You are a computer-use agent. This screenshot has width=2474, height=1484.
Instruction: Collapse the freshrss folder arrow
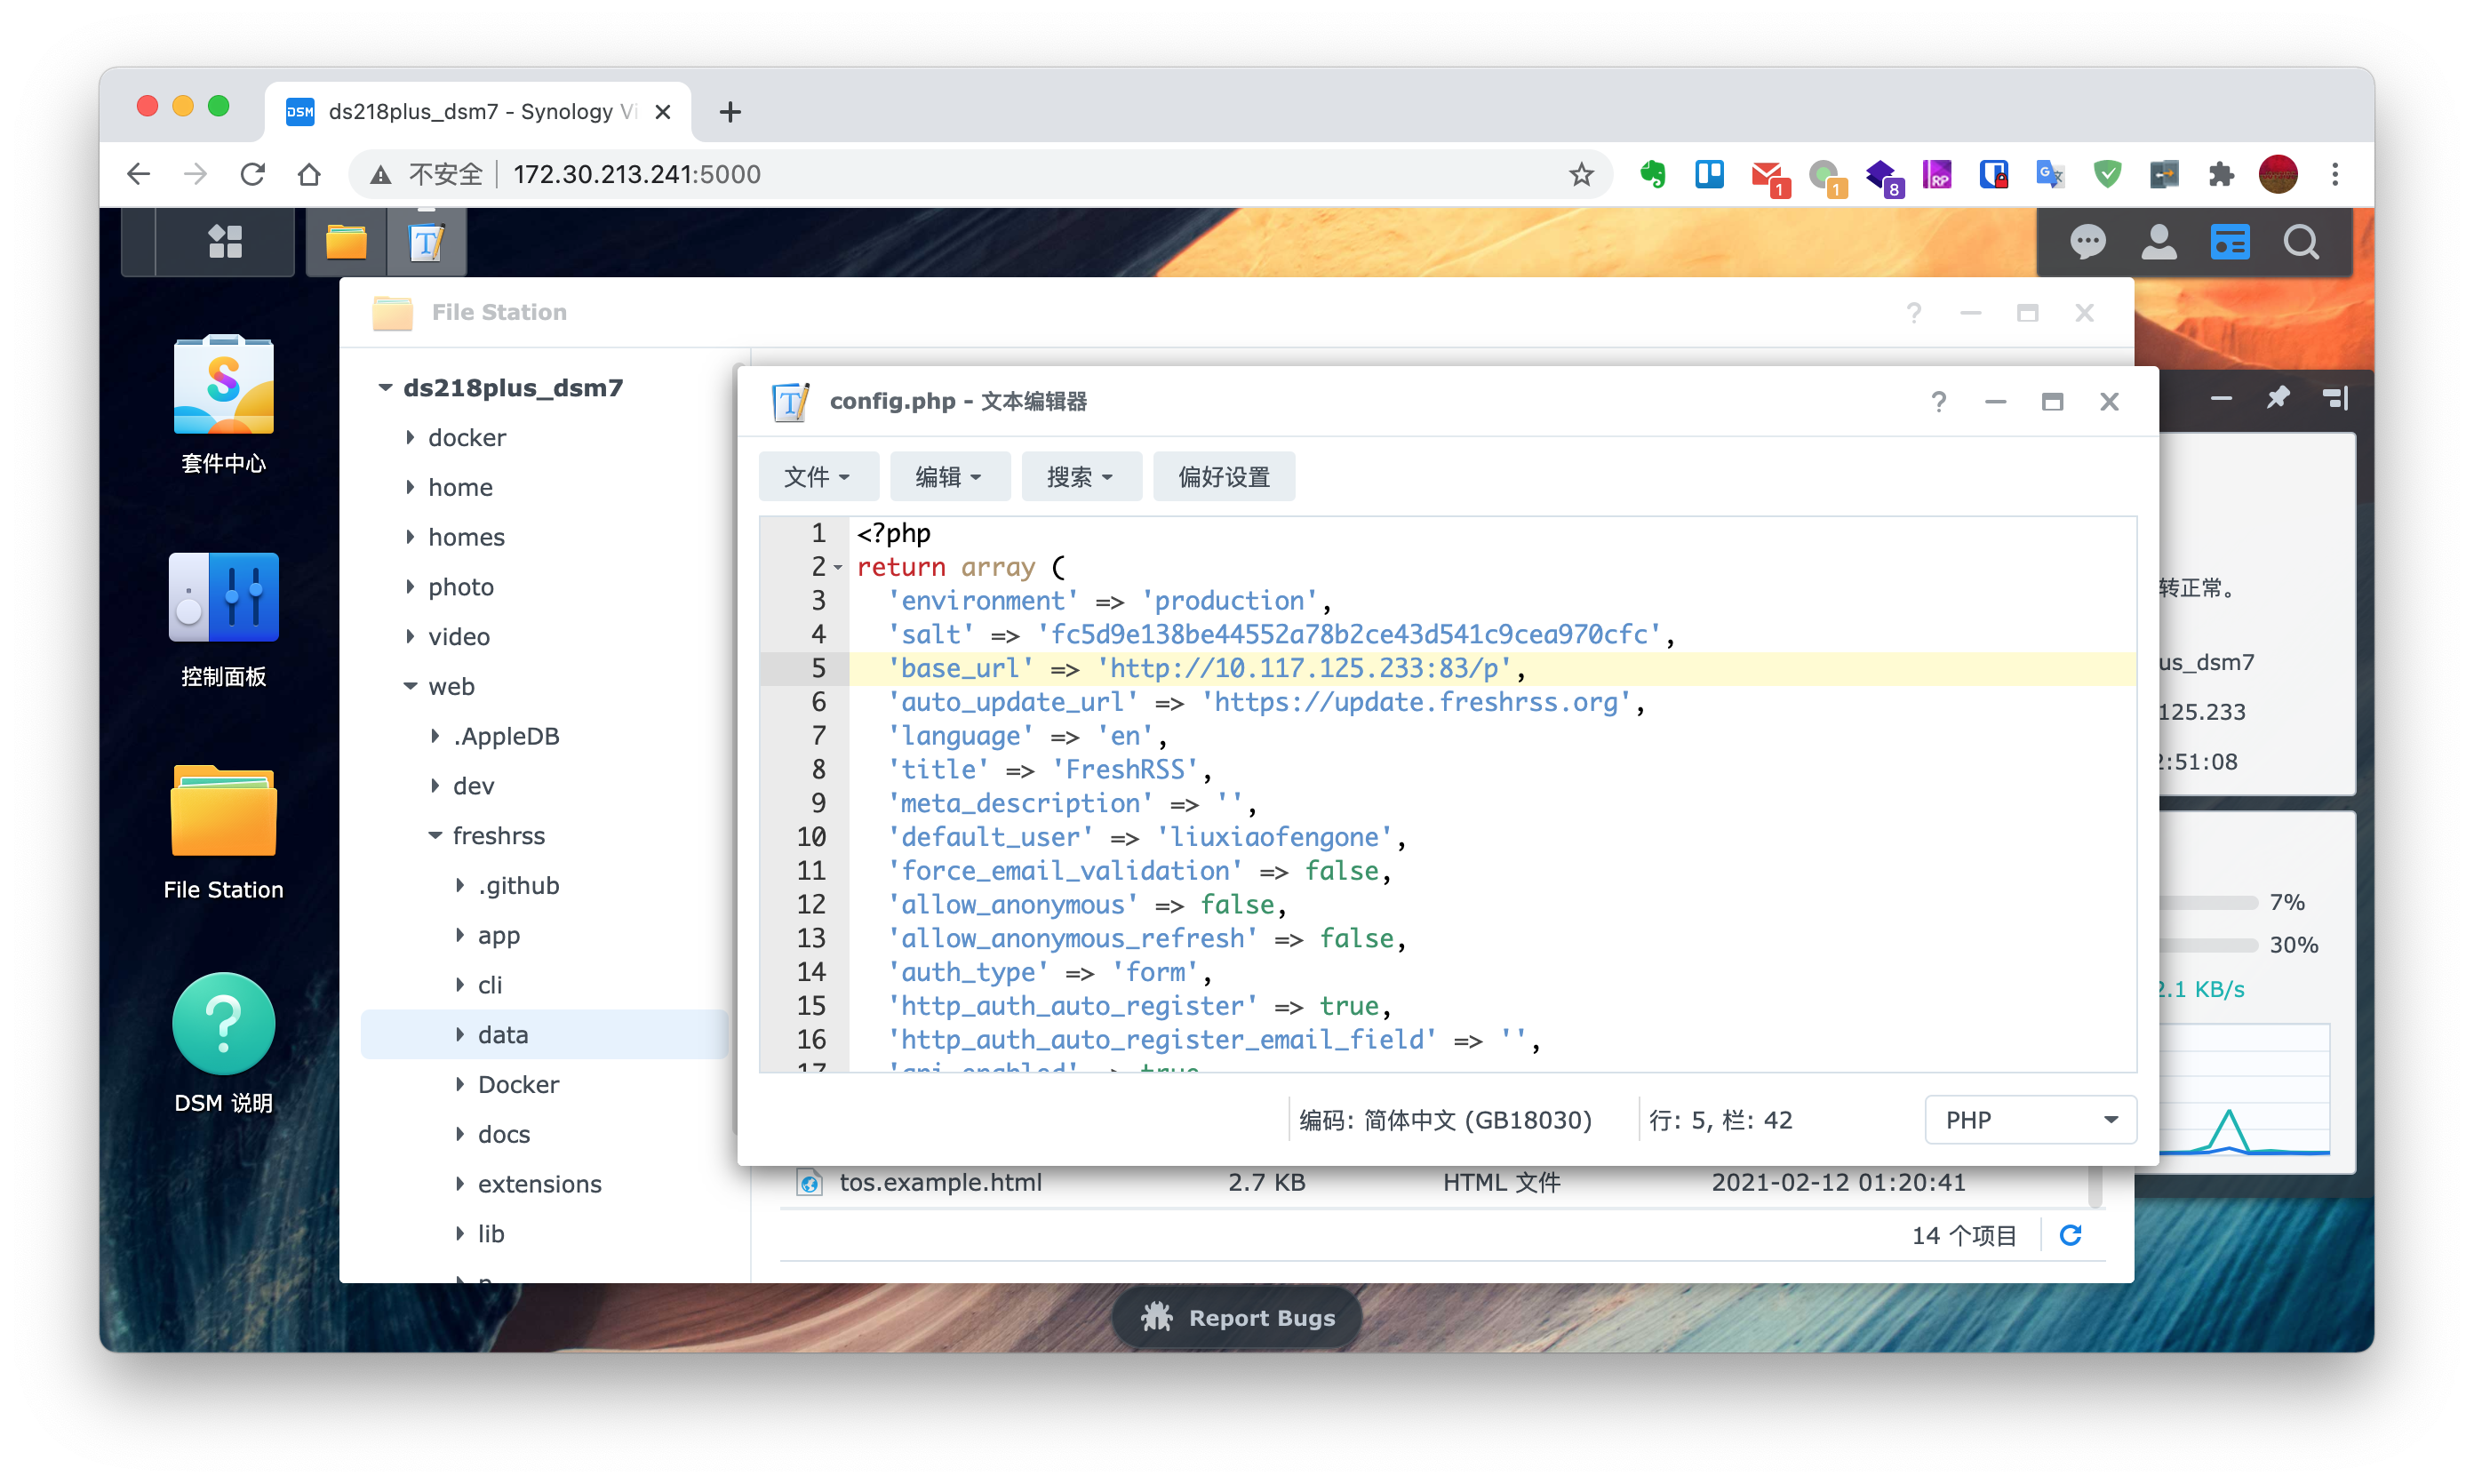coord(435,835)
